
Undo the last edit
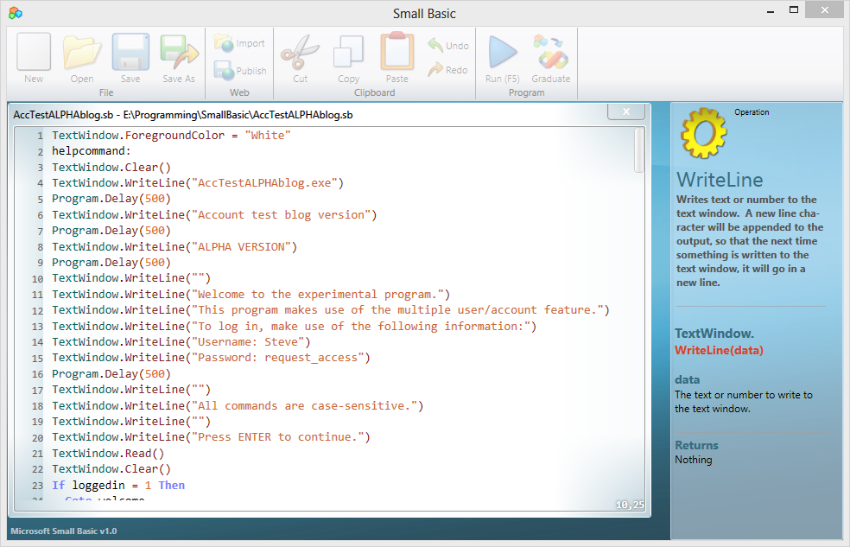click(448, 46)
